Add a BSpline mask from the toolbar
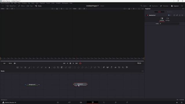 (x=86, y=67)
